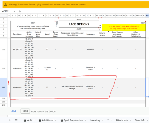Image resolution: width=149 pixels, height=123 pixels.
Task: Click the cold damage resistance cell
Action: pos(72,87)
